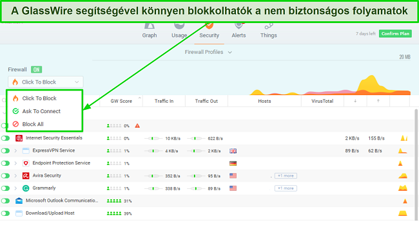Sort by GW Score column

point(121,101)
